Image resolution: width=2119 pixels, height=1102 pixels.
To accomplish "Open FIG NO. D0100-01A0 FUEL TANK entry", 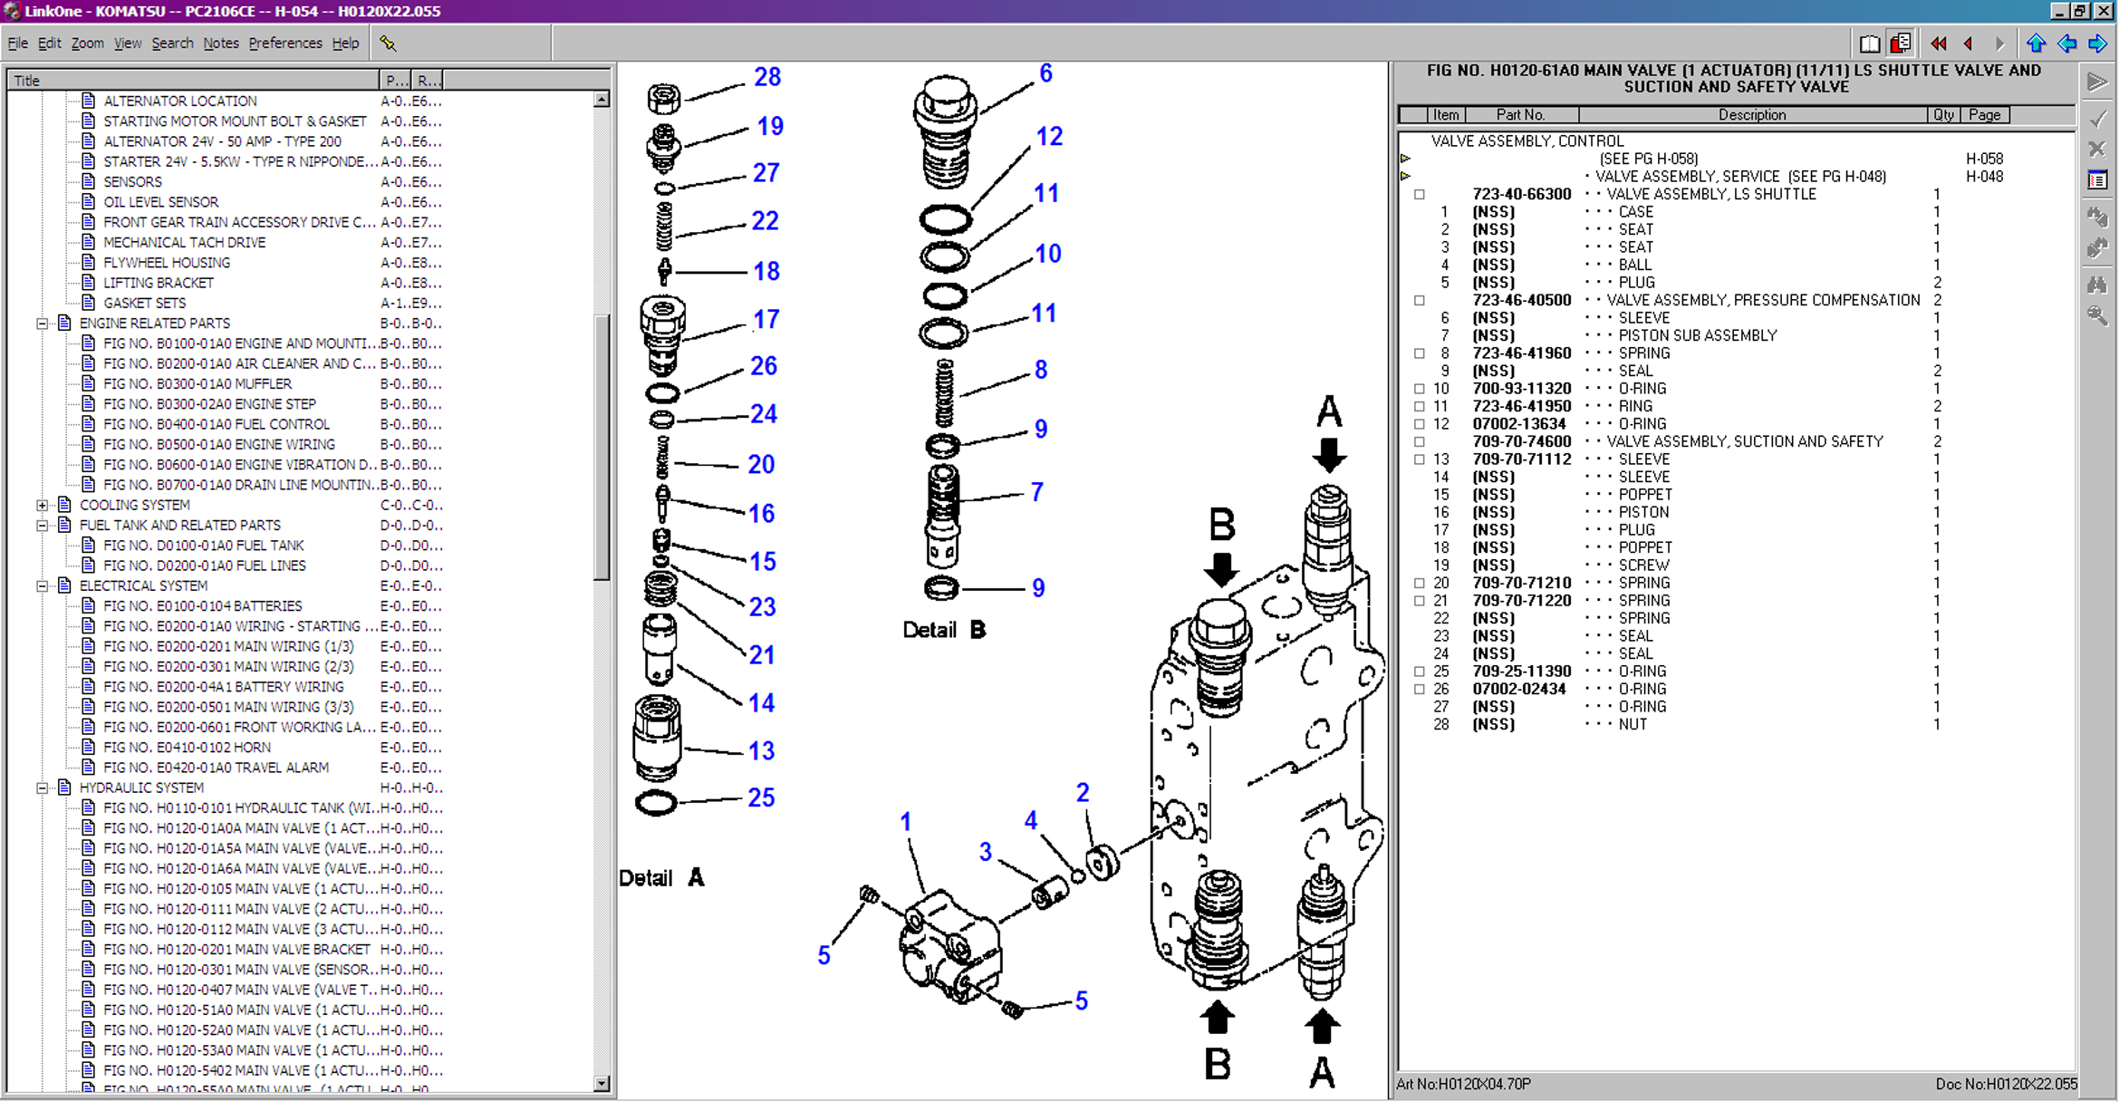I will [203, 546].
